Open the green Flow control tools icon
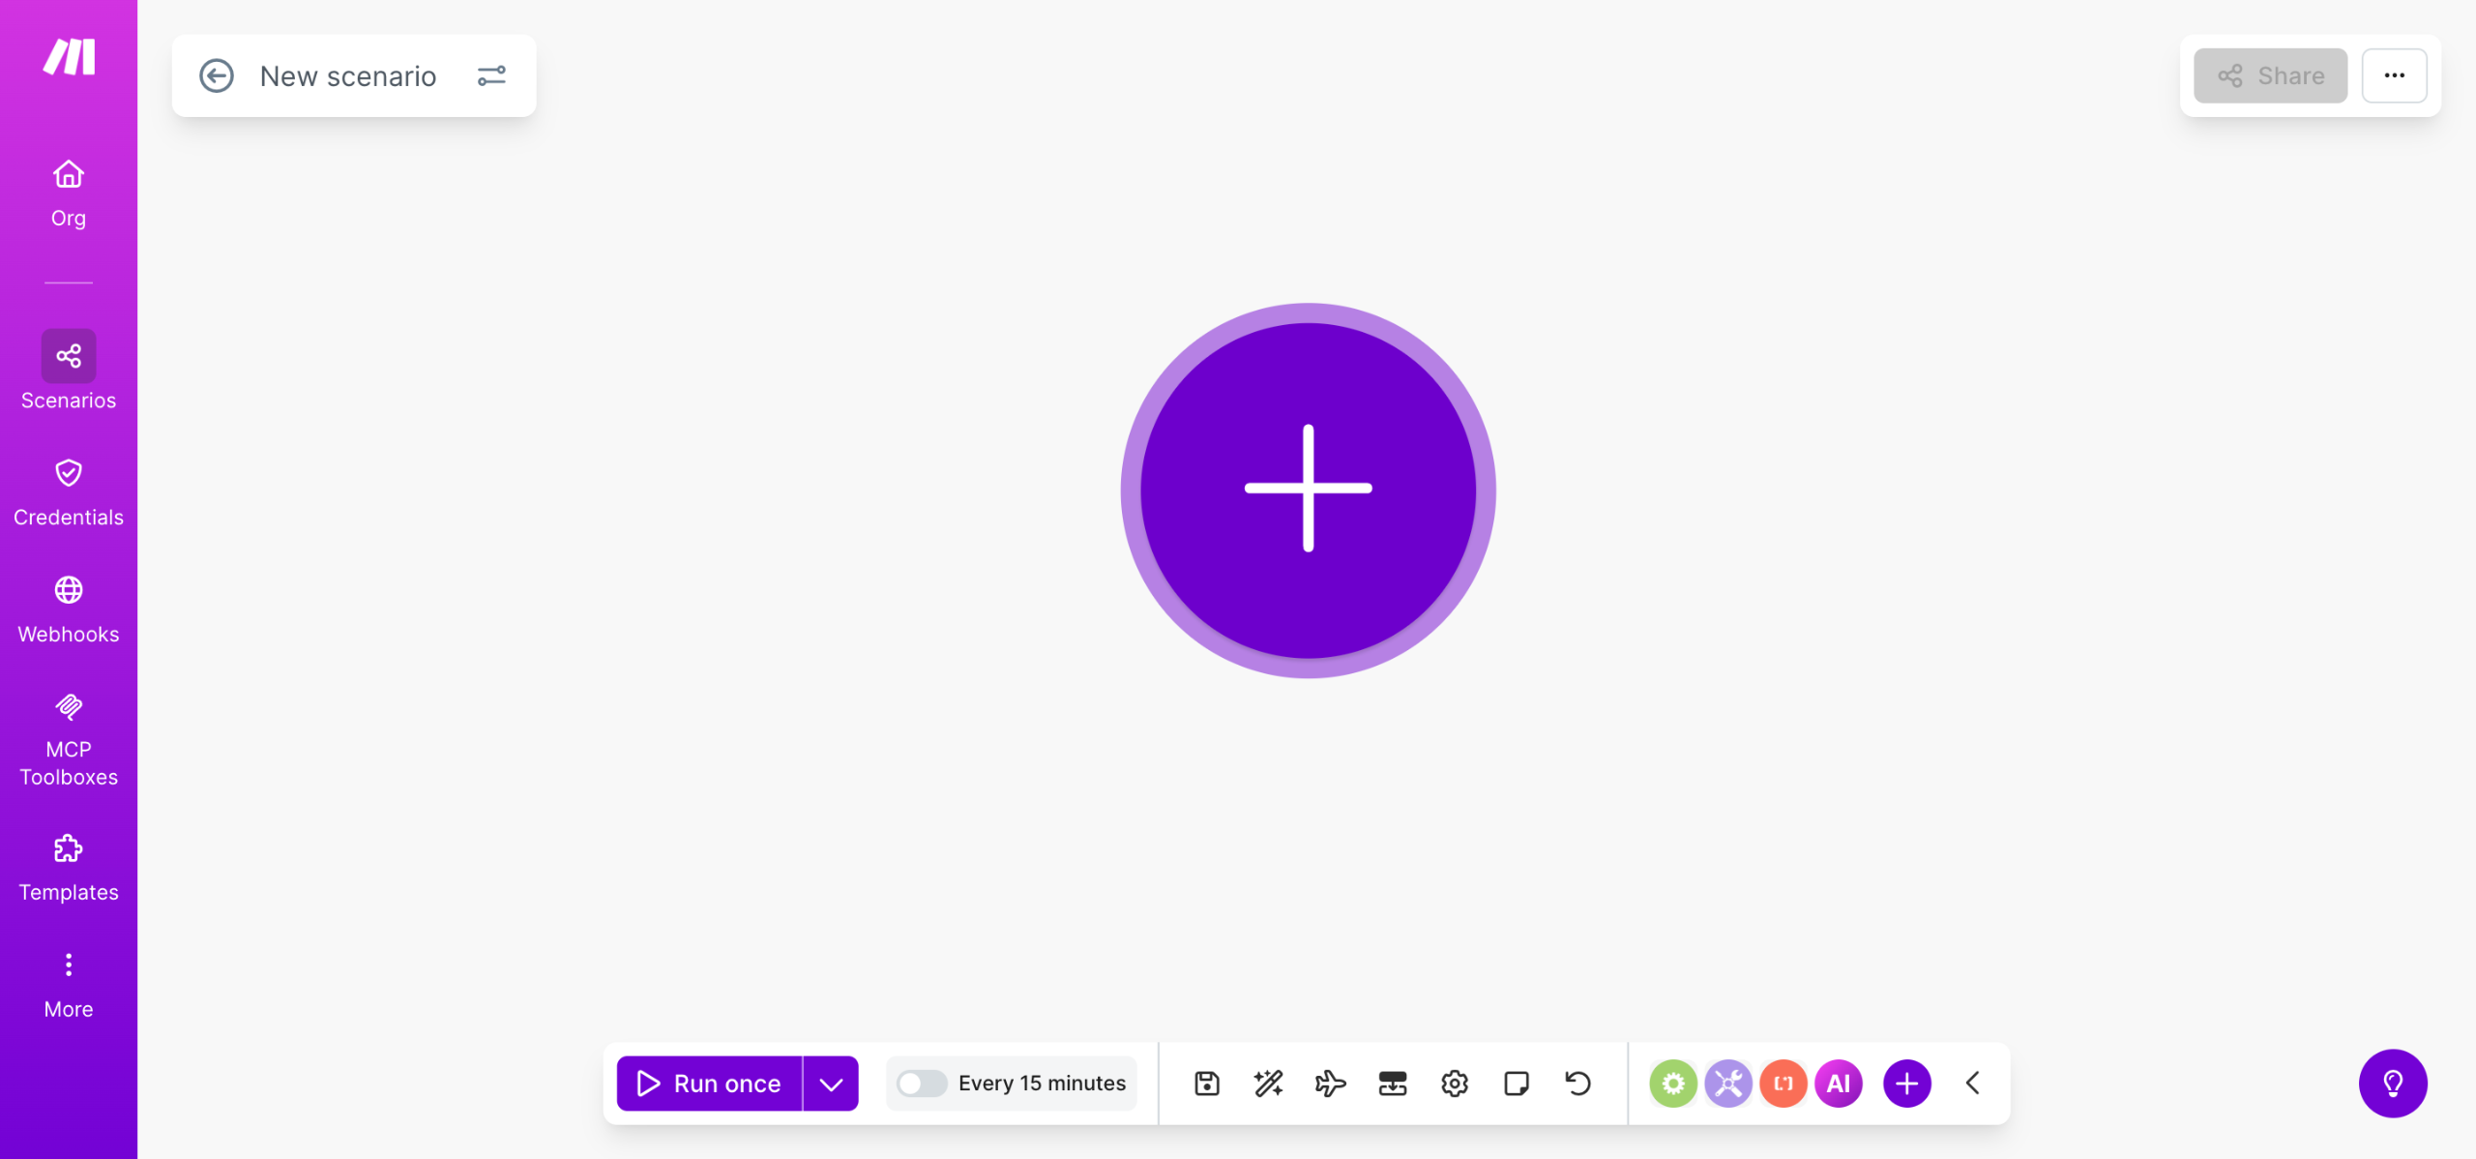Viewport: 2476px width, 1159px height. click(1672, 1083)
